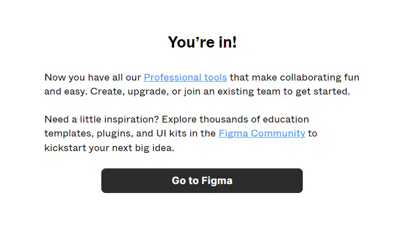The image size is (403, 240).
Task: Click "that make" after Professional tools link
Action: coord(254,77)
